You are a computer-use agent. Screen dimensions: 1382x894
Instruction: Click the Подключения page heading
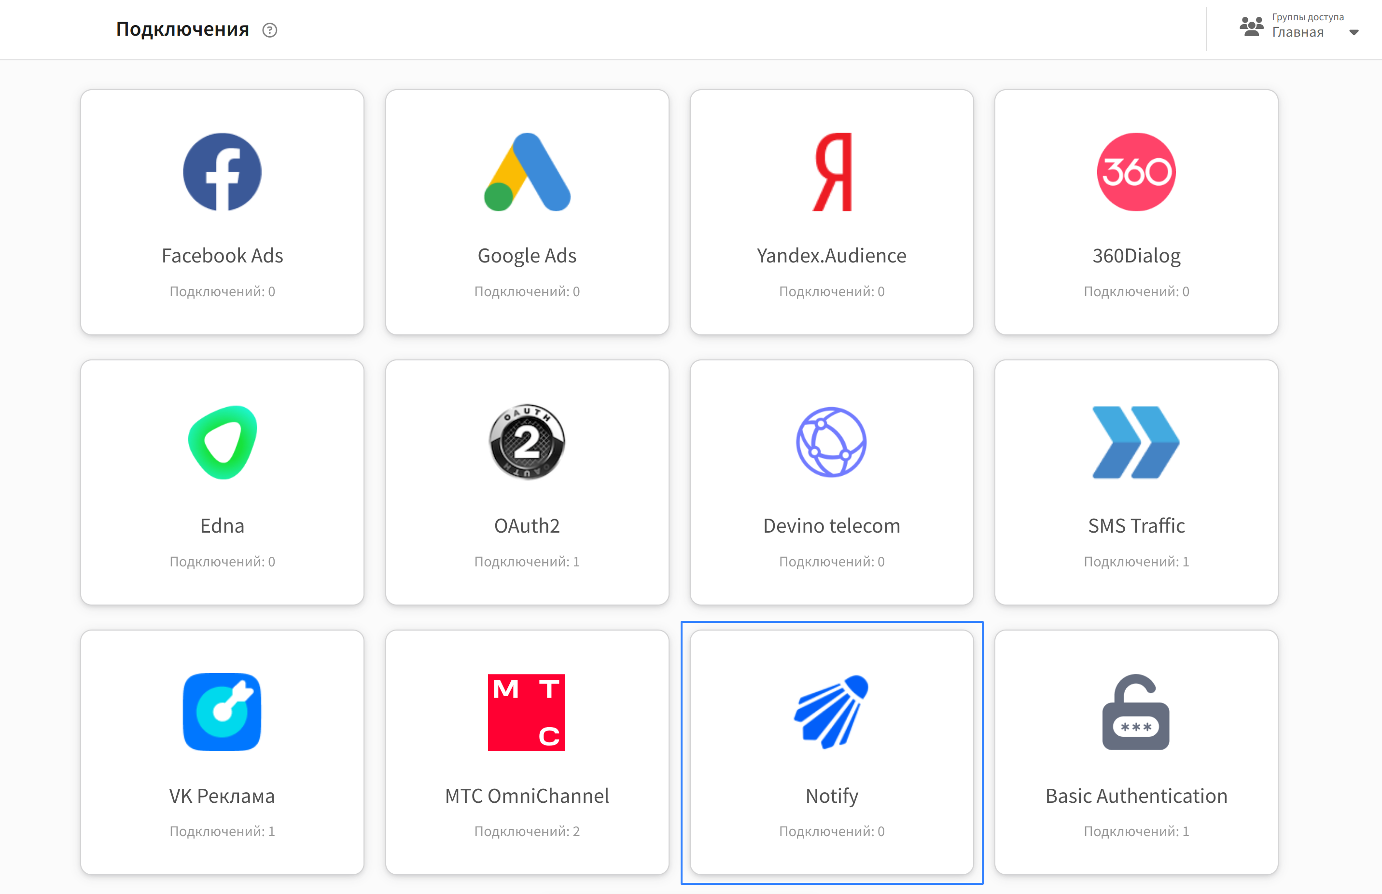[182, 29]
